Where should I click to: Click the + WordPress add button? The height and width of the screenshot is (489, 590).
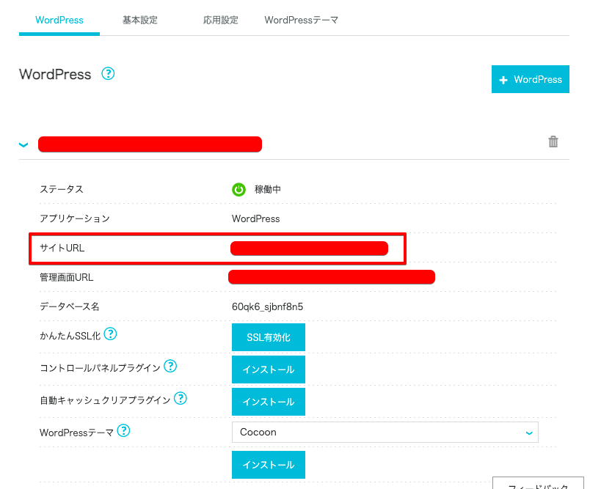click(530, 79)
